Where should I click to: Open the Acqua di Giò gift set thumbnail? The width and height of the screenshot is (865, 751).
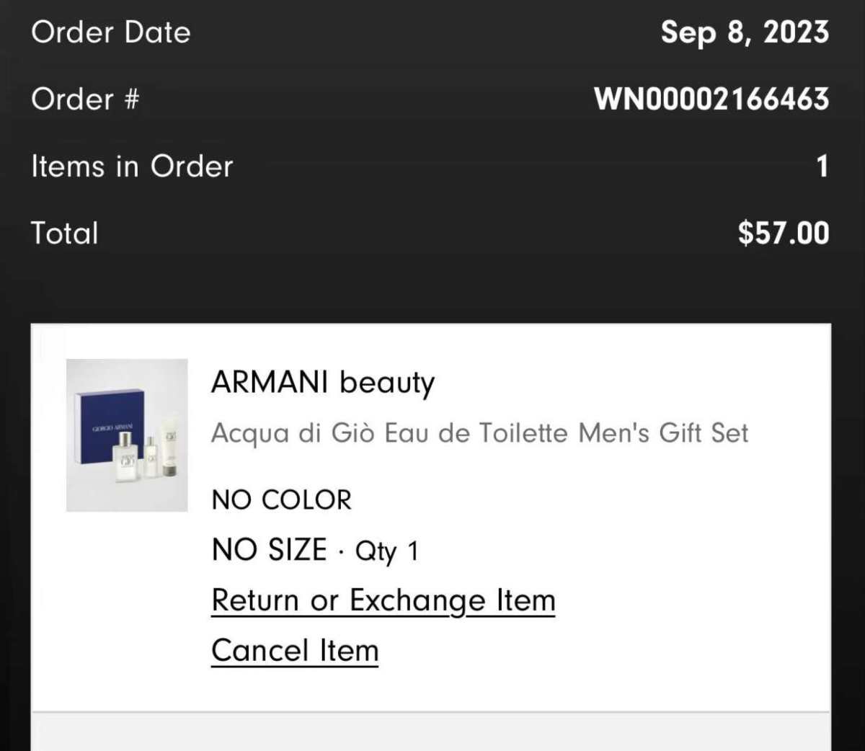(x=127, y=435)
